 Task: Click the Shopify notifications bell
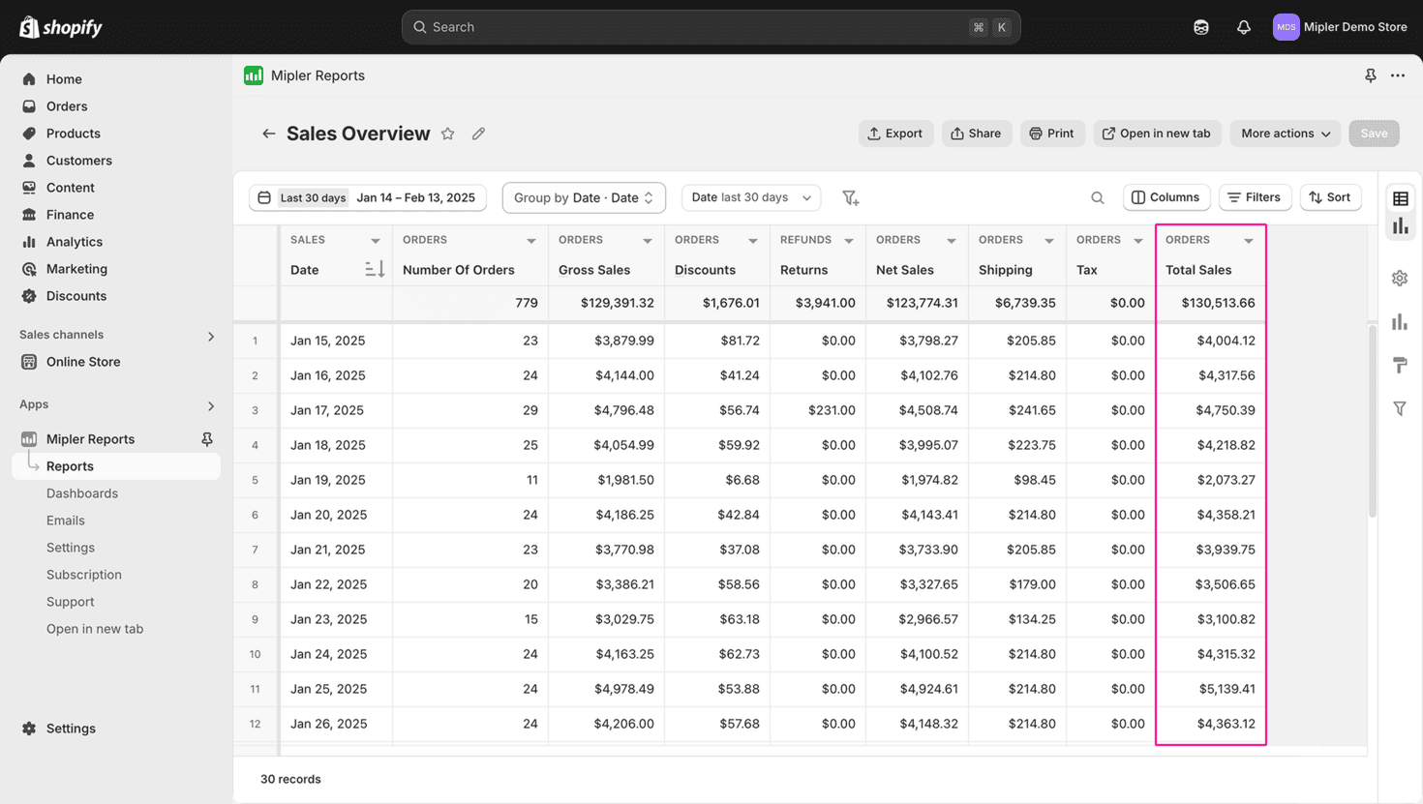(x=1244, y=27)
